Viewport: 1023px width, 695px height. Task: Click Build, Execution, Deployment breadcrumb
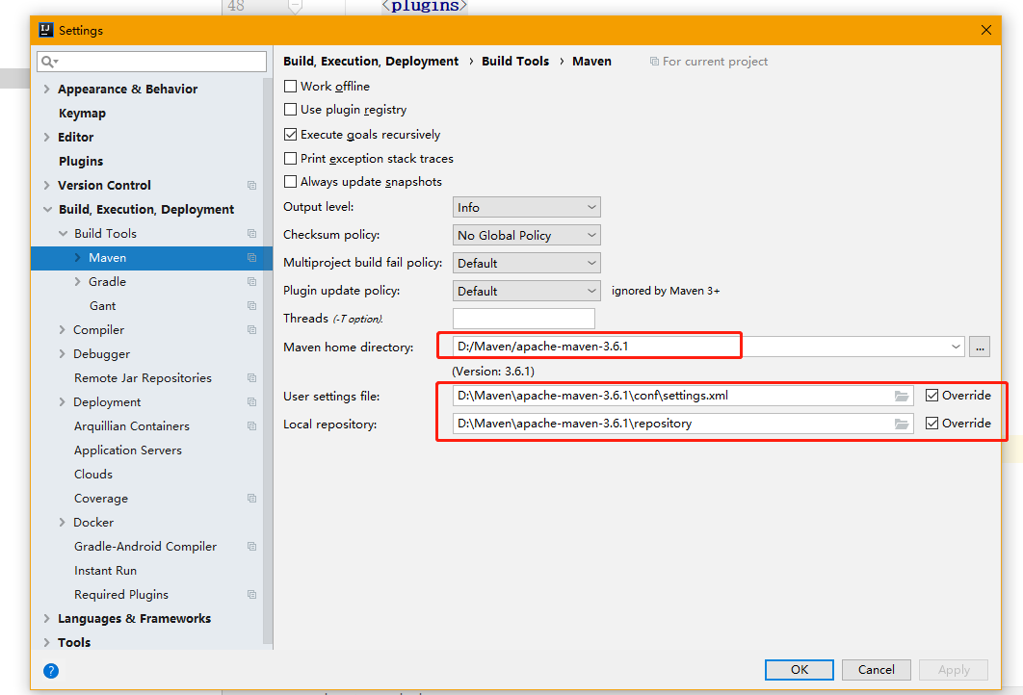coord(371,62)
